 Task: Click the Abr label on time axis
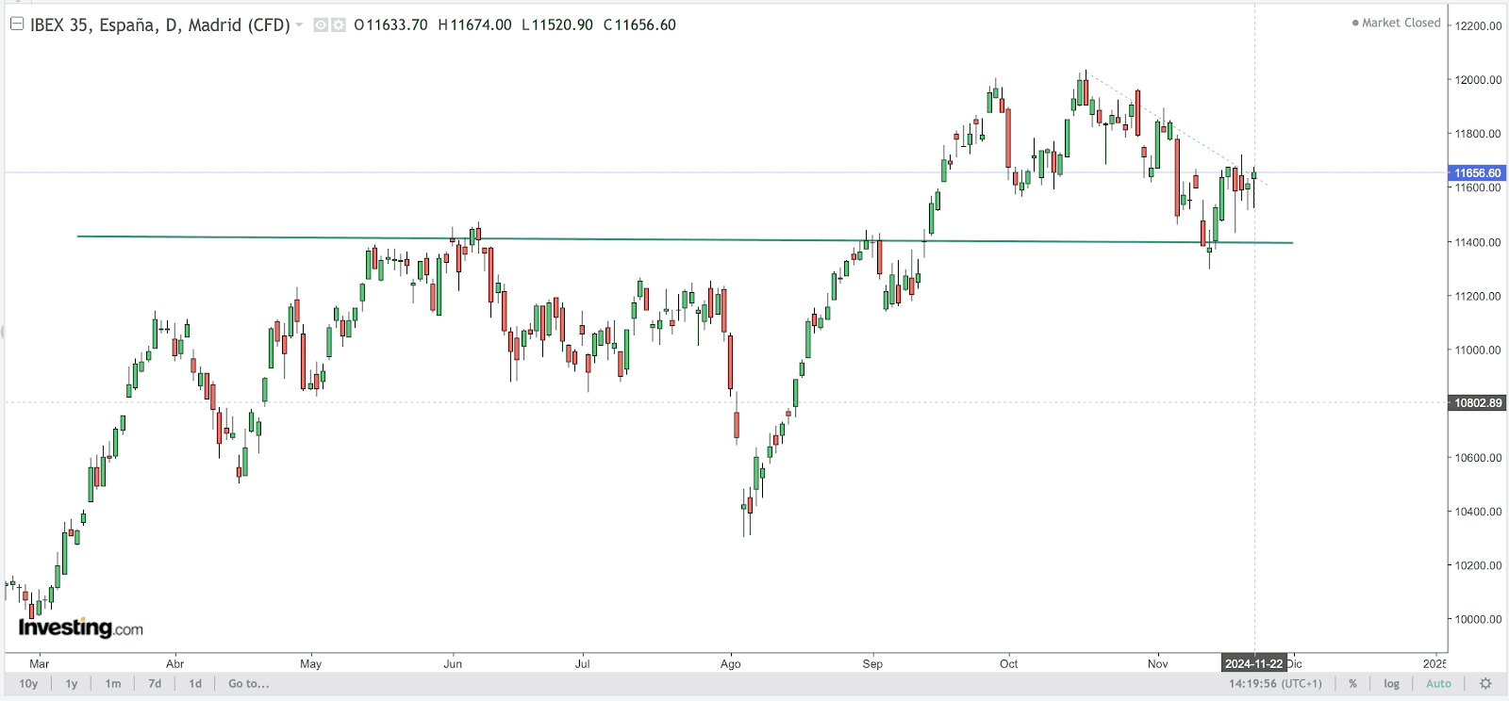click(174, 664)
